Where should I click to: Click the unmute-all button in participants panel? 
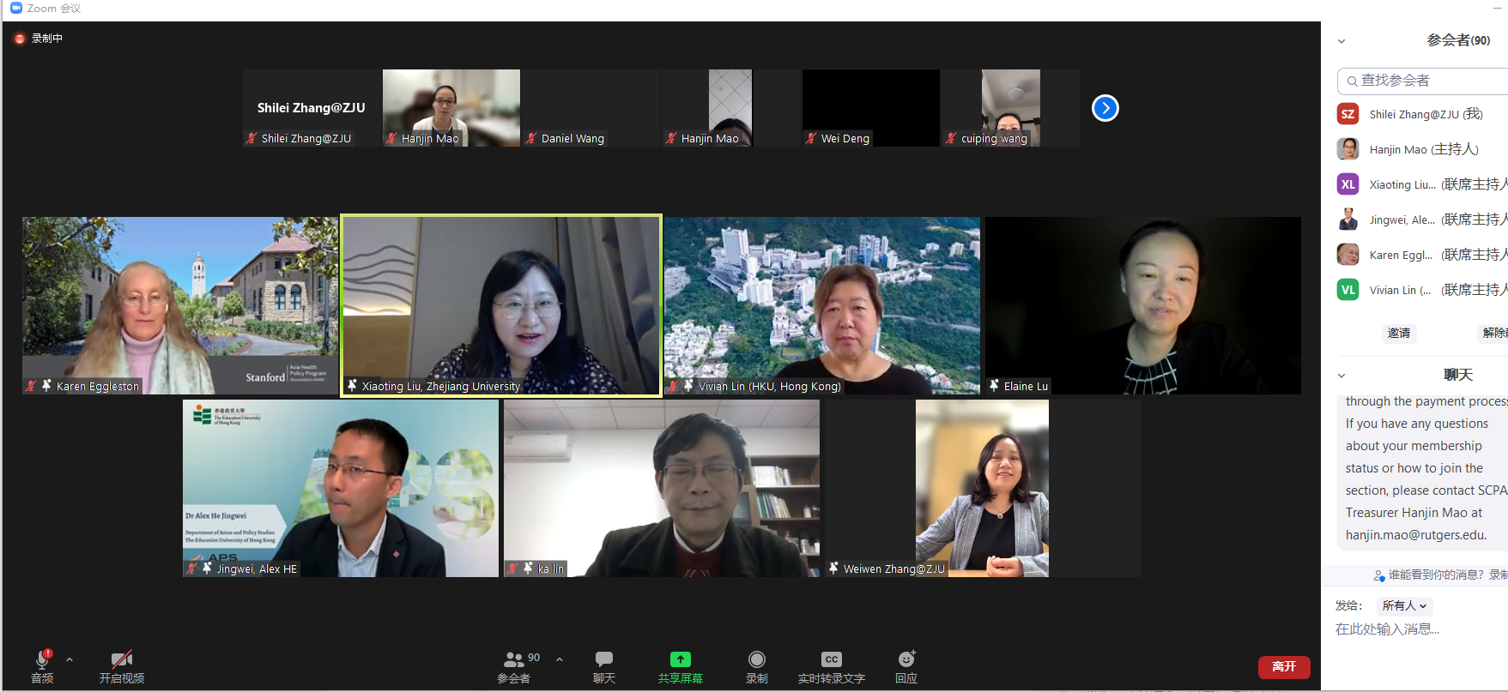click(1493, 333)
